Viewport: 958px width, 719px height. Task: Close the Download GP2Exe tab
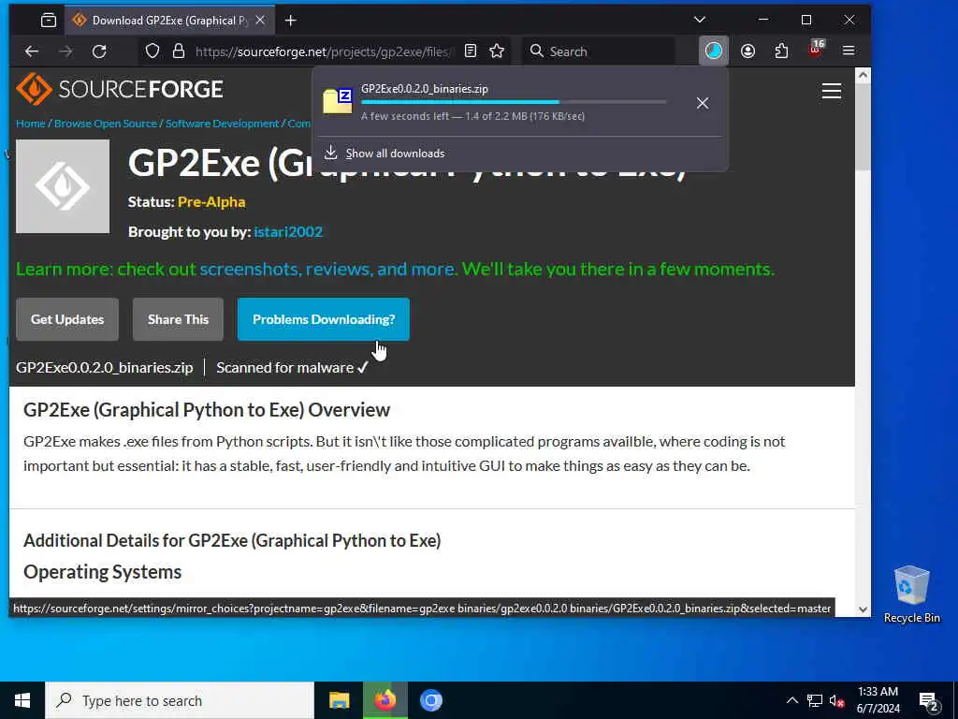pyautogui.click(x=260, y=21)
